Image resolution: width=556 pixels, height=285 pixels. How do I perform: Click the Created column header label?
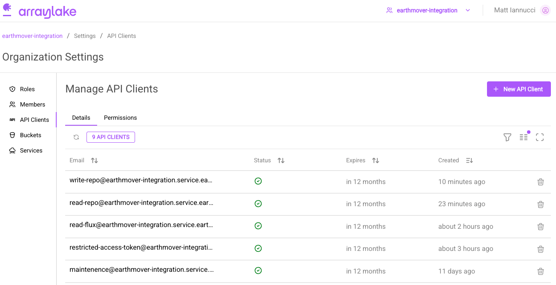click(x=449, y=161)
